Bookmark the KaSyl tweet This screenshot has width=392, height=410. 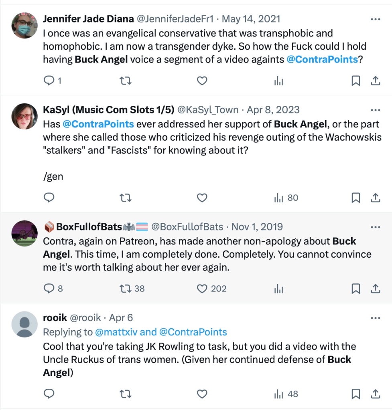355,198
